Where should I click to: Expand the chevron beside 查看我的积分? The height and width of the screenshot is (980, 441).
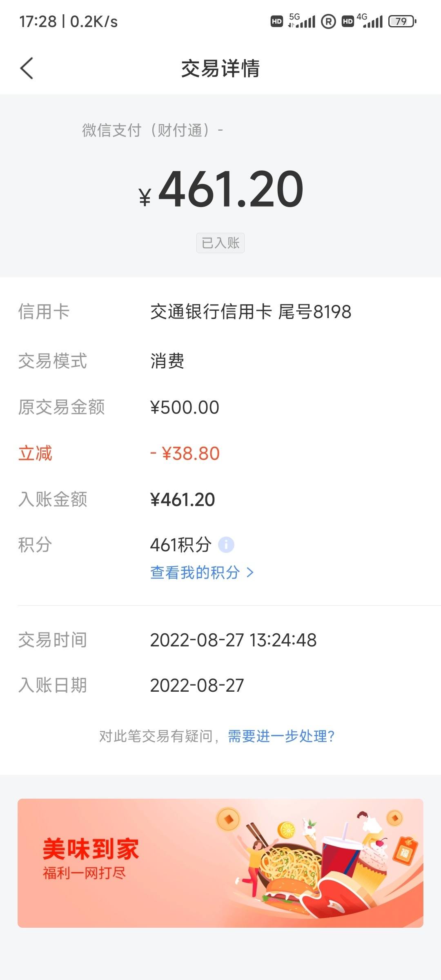coord(250,573)
